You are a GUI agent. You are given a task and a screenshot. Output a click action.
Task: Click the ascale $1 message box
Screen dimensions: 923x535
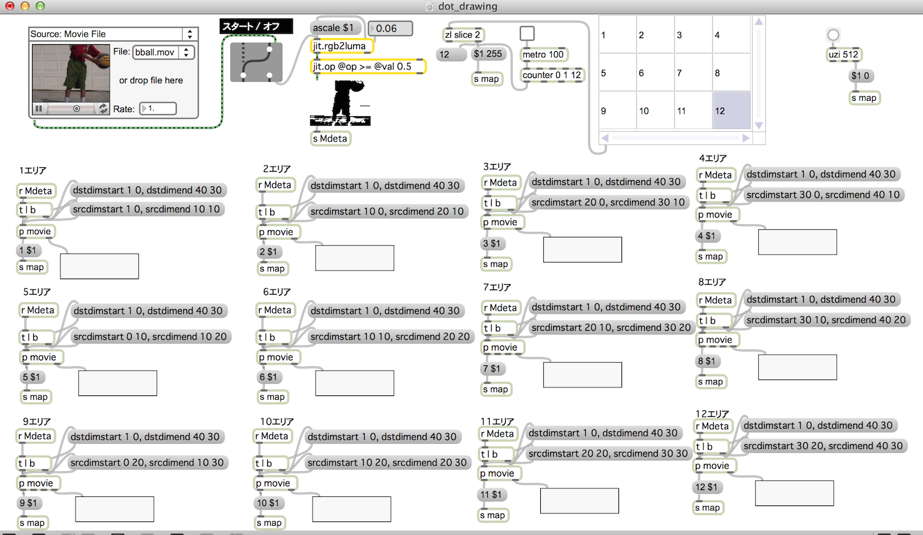(x=333, y=28)
